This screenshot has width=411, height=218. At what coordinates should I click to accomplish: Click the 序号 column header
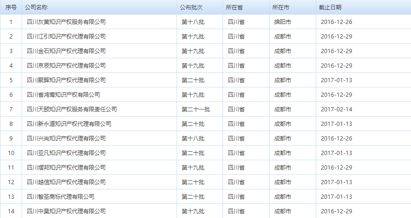(x=11, y=8)
